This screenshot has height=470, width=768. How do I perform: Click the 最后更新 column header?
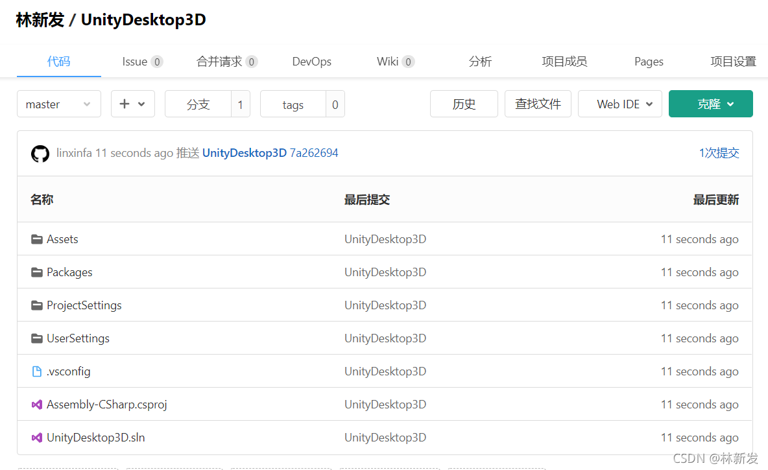pos(716,199)
